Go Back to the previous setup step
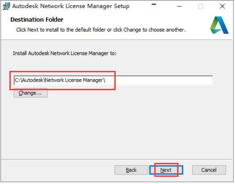The width and height of the screenshot is (235, 184). tap(132, 171)
